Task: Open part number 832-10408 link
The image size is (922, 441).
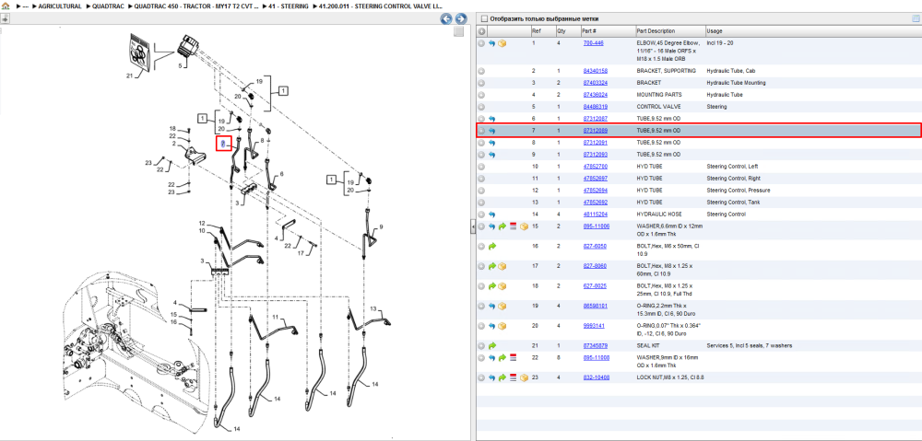Action: coord(596,377)
